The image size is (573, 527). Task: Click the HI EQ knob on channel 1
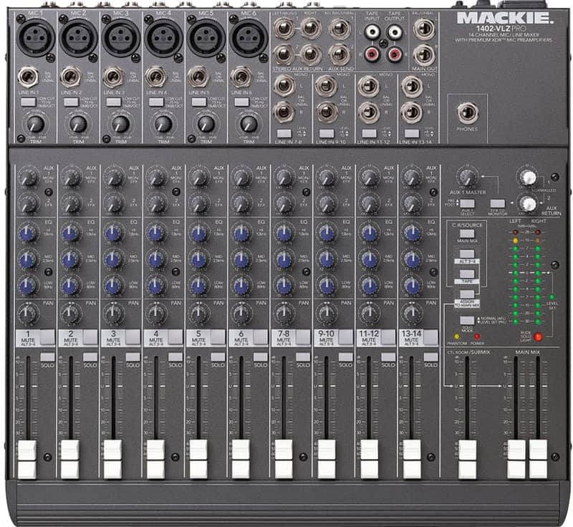(28, 233)
